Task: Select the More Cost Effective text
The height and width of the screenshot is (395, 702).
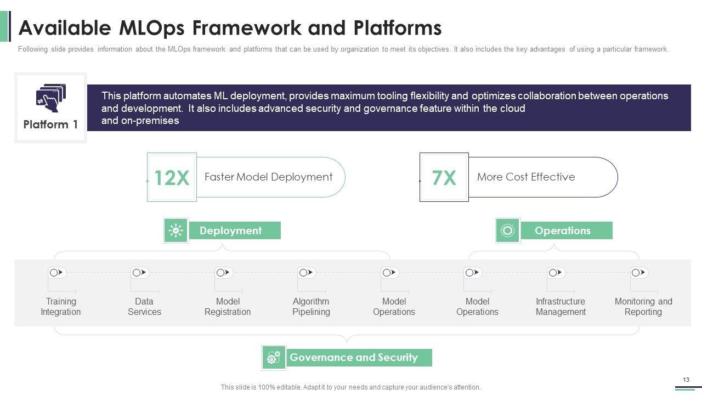Action: (x=526, y=177)
